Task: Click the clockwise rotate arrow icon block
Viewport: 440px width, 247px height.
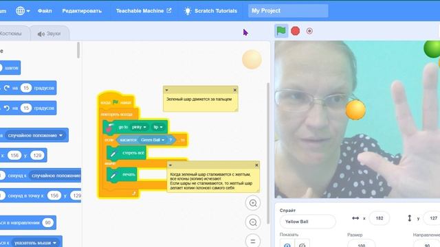Action: (7, 88)
